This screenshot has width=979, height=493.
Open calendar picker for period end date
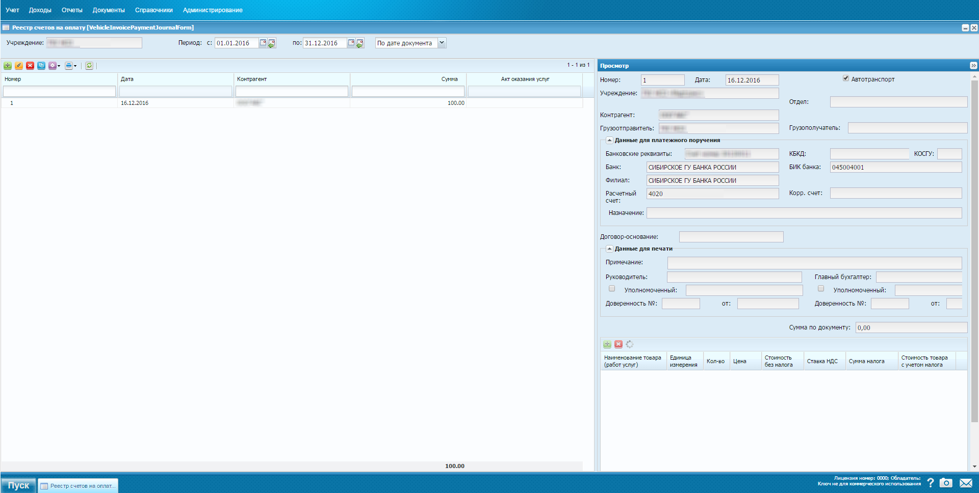[x=351, y=43]
